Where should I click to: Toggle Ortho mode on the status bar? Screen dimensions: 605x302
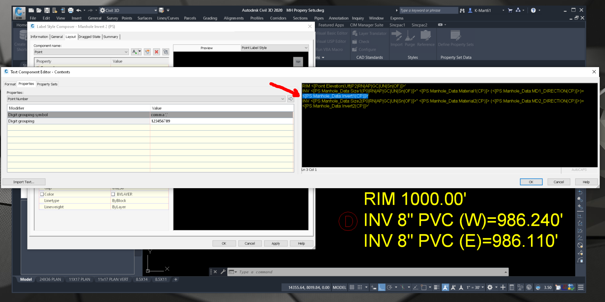pyautogui.click(x=382, y=287)
